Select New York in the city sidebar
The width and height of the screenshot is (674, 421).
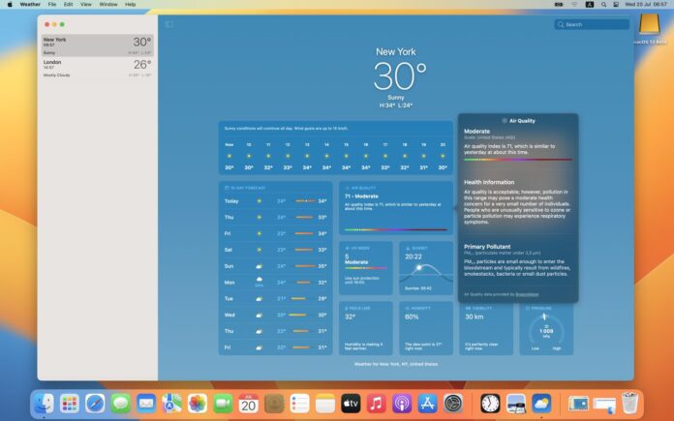[x=98, y=45]
